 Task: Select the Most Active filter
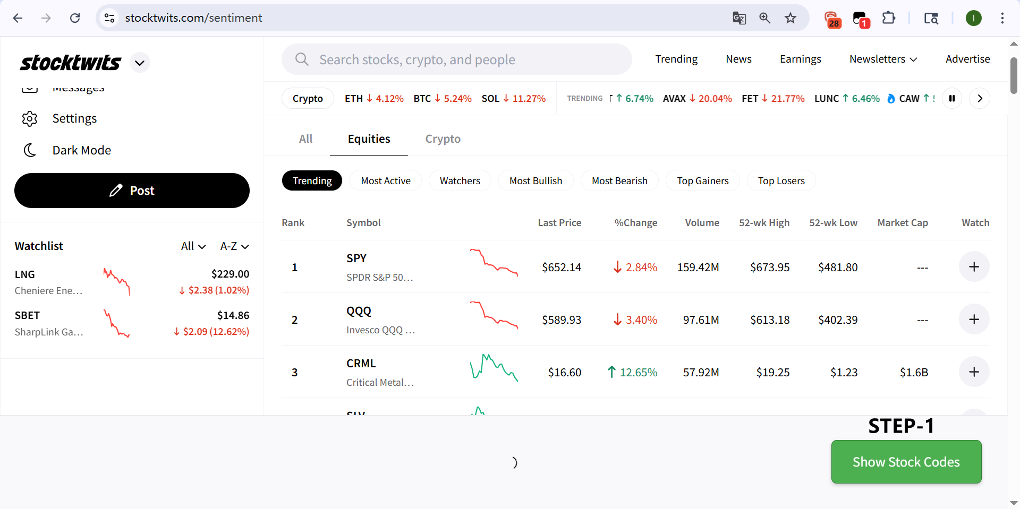(386, 180)
